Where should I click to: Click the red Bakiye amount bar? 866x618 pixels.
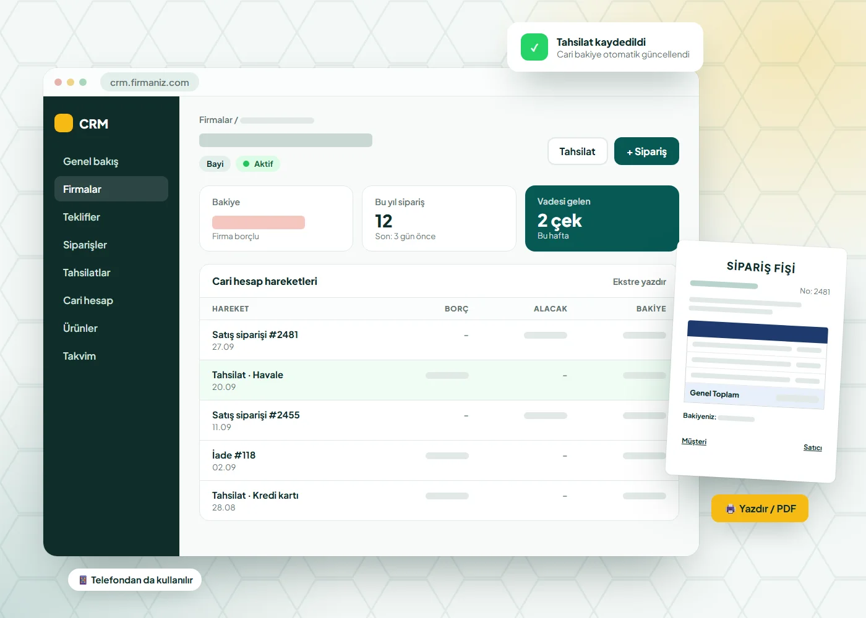pos(259,222)
